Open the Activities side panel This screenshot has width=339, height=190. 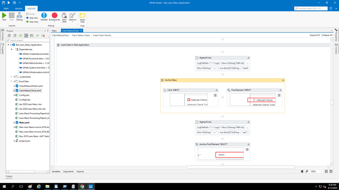click(3, 35)
